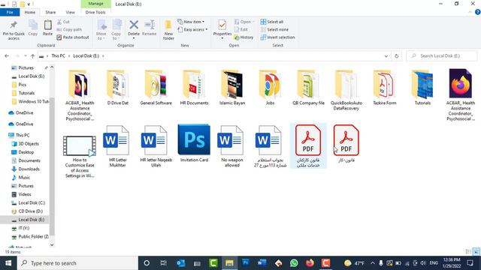This screenshot has height=270, width=481.
Task: Switch to details view layout icon
Action: (468, 252)
